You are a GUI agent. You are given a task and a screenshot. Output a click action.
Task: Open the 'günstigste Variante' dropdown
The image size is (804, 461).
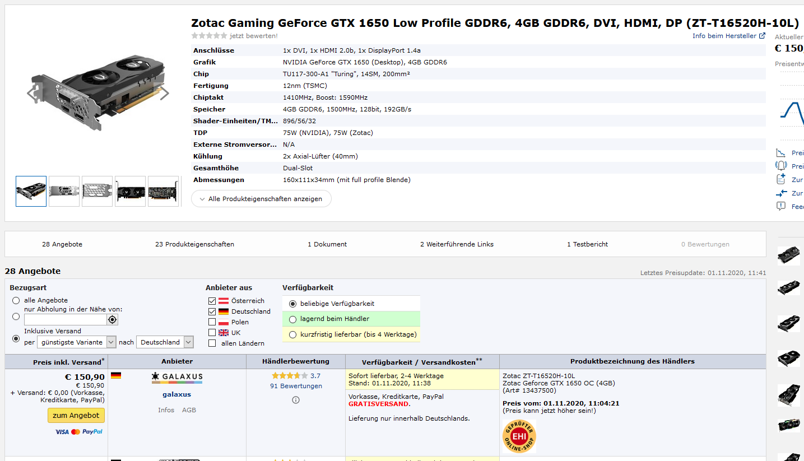pyautogui.click(x=77, y=342)
